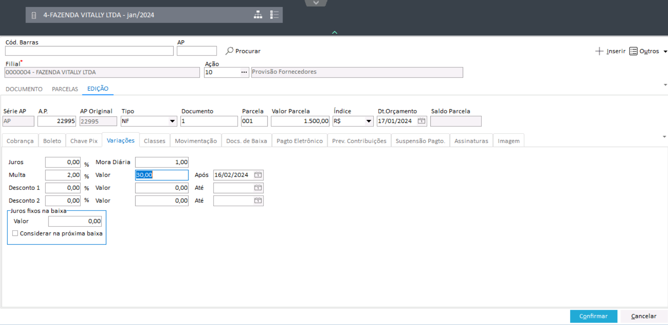The width and height of the screenshot is (668, 325).
Task: Open calendar for Desconto 2 Até date
Action: (258, 201)
